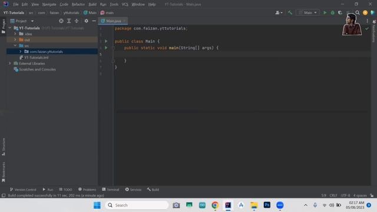Open the Refactor menu
Viewport: 377px width, 212px height.
pos(78,4)
